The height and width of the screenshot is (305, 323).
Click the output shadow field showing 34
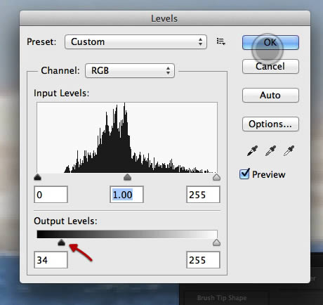pos(51,260)
